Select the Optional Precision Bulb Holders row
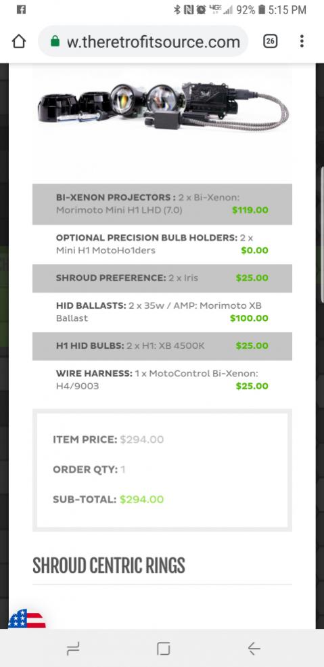This screenshot has width=324, height=667. click(x=162, y=244)
